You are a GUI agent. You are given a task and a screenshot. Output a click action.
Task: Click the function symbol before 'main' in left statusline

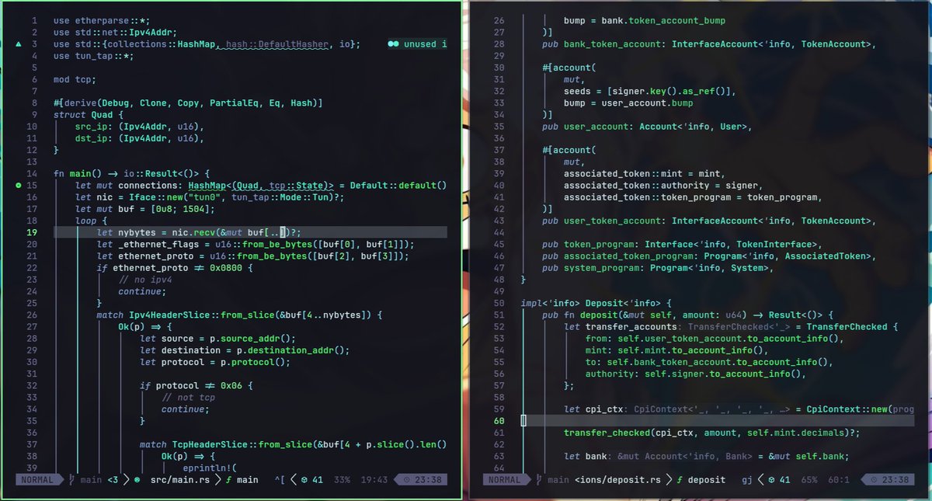229,480
